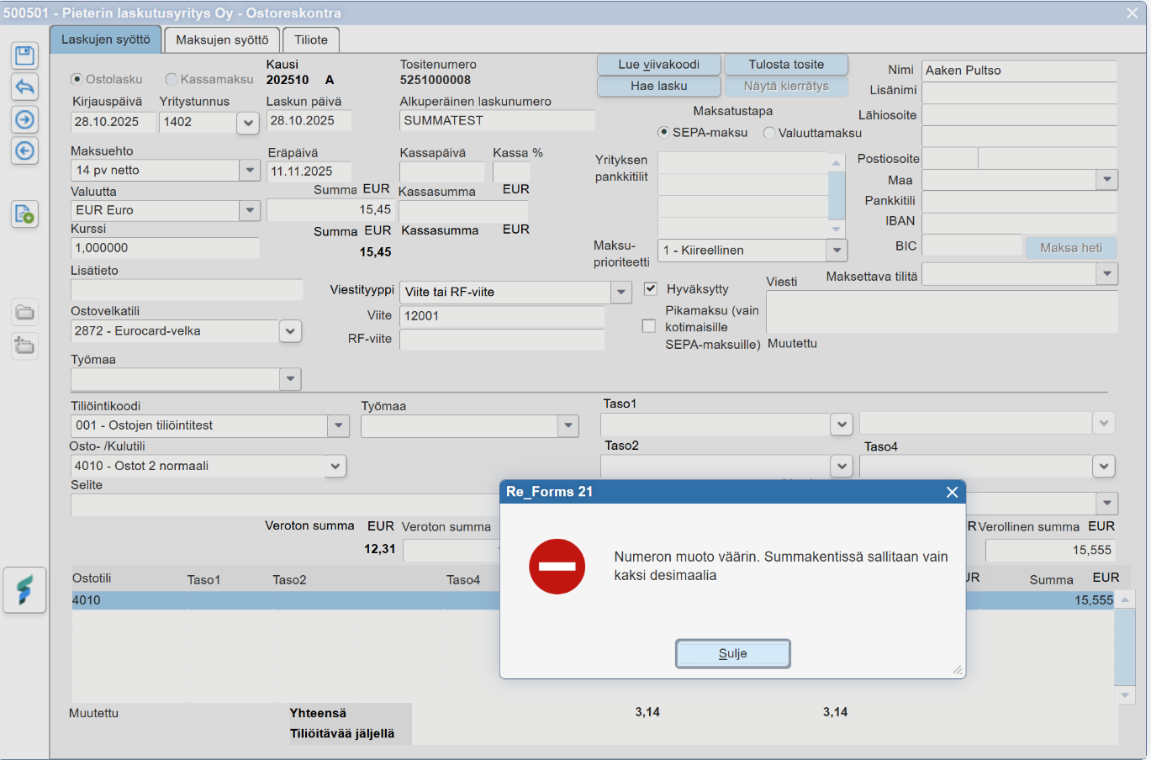
Task: Expand the Taso4 dropdown
Action: (1104, 466)
